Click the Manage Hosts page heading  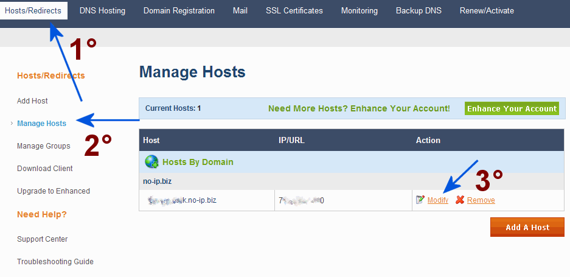[x=192, y=72]
